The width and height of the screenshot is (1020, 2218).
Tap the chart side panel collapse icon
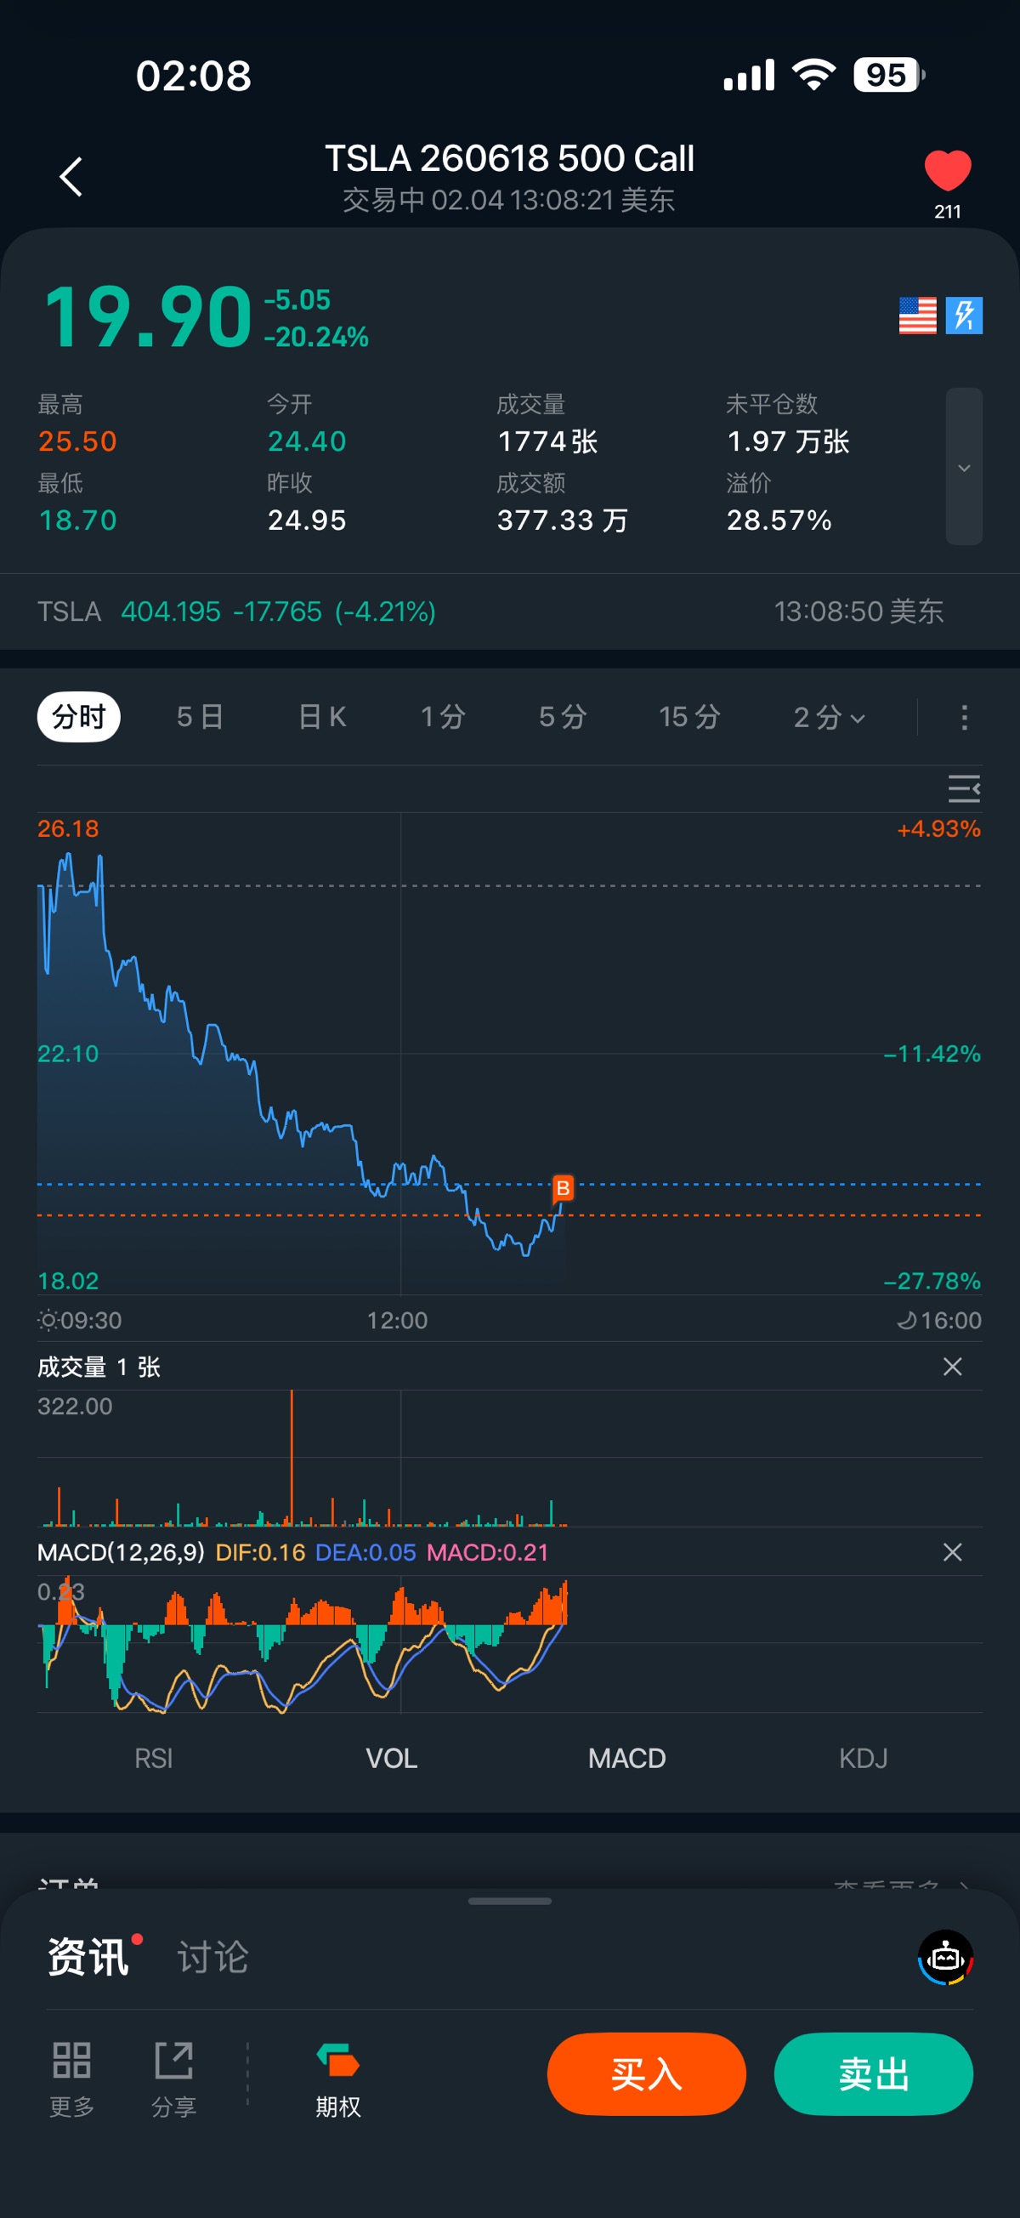tap(963, 788)
